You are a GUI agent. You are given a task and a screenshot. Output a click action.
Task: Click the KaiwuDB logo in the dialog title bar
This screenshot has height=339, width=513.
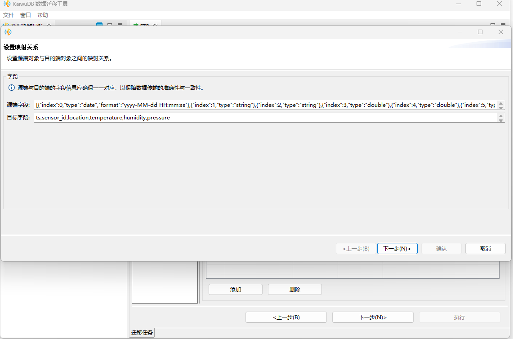[8, 32]
